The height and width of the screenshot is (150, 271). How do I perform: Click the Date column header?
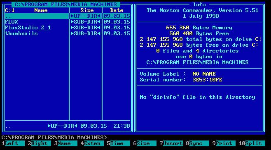coord(117,10)
